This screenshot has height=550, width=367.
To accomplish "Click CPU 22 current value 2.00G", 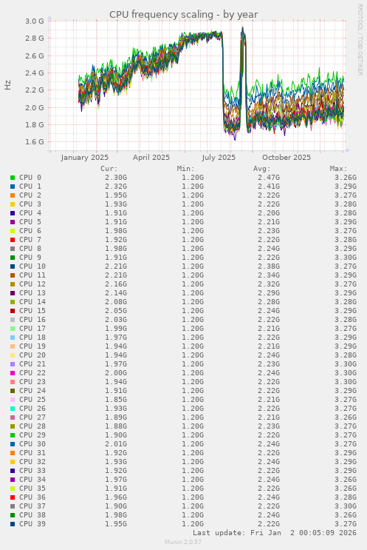I will (x=116, y=373).
